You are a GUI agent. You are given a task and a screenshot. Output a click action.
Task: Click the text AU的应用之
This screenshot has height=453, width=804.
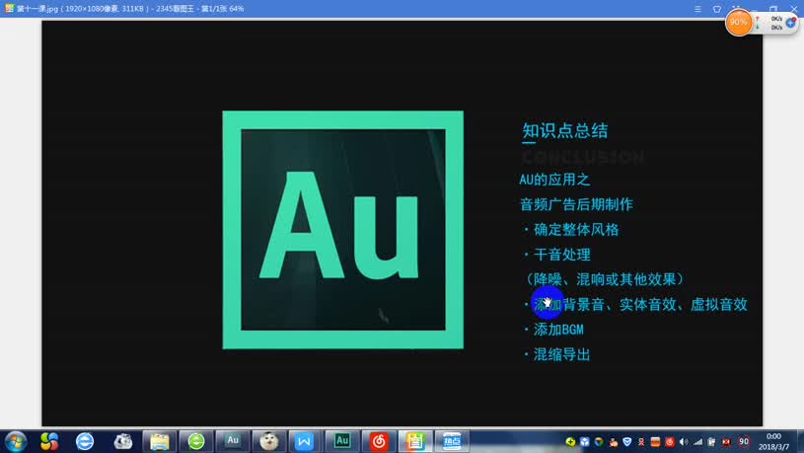coord(554,180)
